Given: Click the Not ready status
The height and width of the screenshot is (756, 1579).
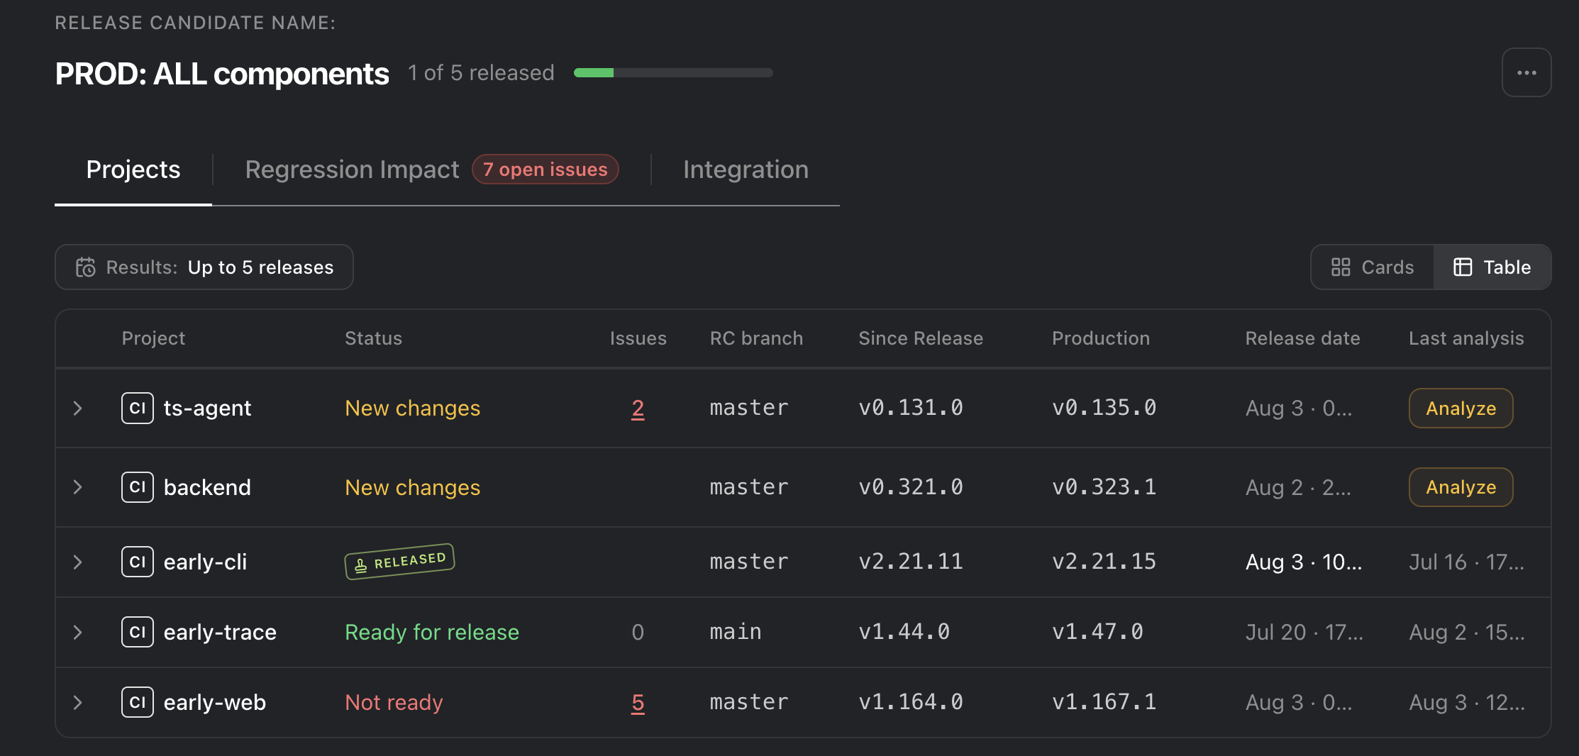Looking at the screenshot, I should click(x=394, y=702).
